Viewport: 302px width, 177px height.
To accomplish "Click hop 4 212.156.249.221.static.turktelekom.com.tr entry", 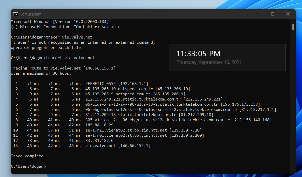I will pos(154,99).
